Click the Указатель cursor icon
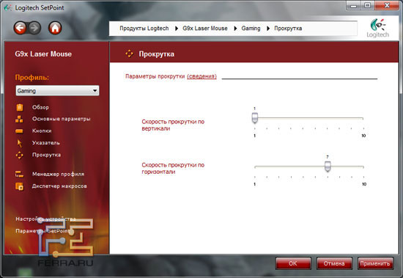This screenshot has height=278, width=403. [x=20, y=143]
